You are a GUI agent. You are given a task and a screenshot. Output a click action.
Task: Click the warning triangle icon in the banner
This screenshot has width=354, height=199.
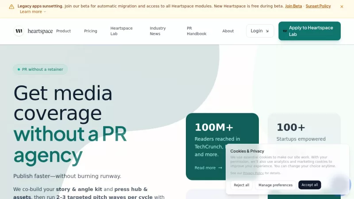tap(12, 7)
